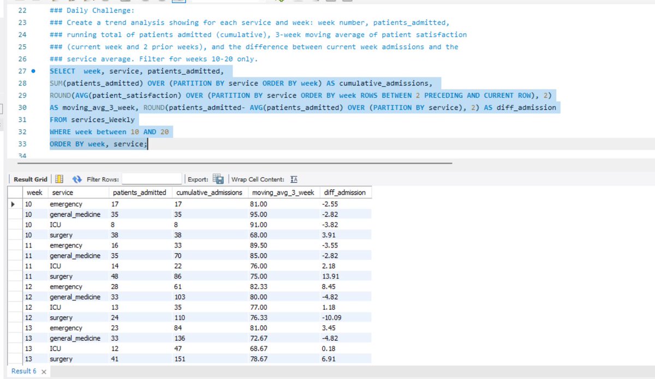Select the cumulative_admissions cell '151'
This screenshot has height=379, width=655.
(x=209, y=359)
